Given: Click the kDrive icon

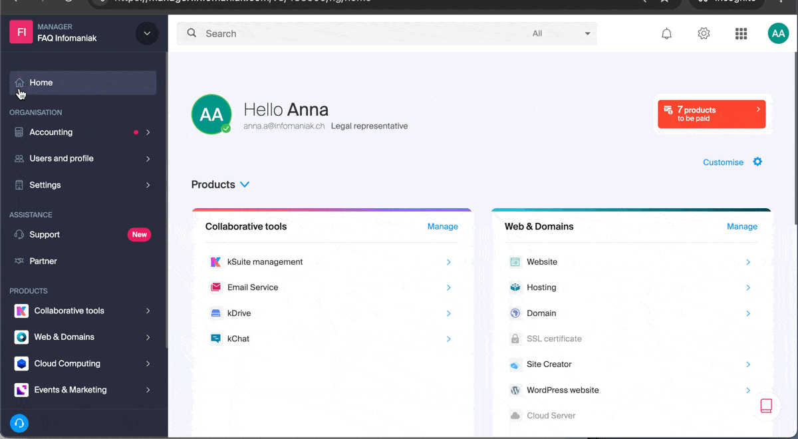Looking at the screenshot, I should click(x=215, y=313).
